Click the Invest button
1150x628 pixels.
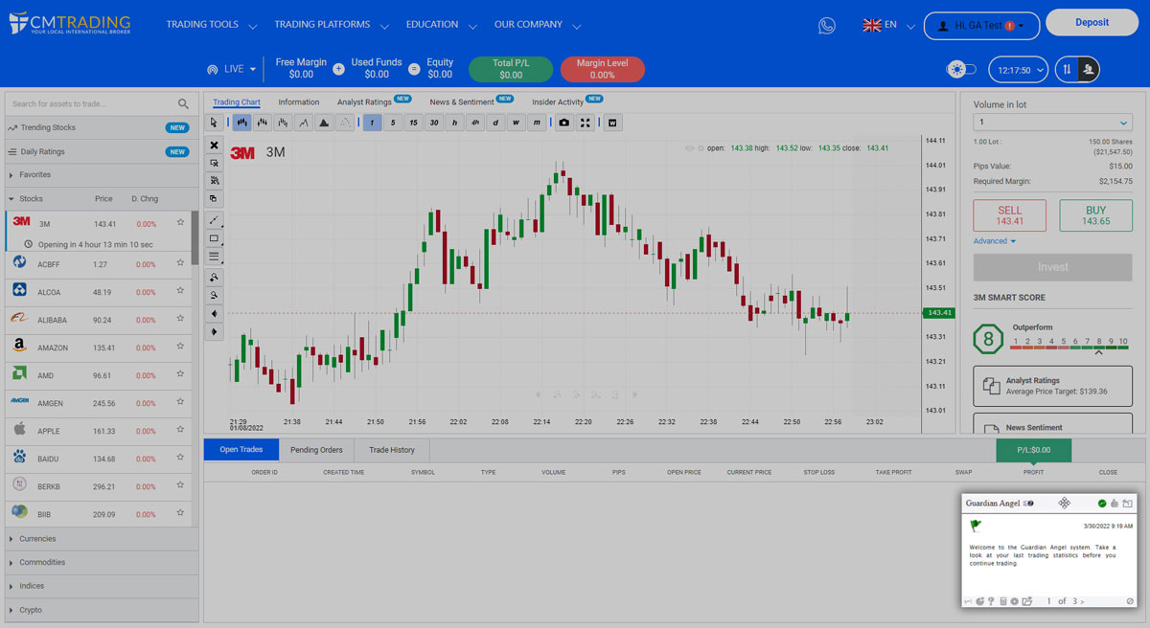[x=1052, y=267]
